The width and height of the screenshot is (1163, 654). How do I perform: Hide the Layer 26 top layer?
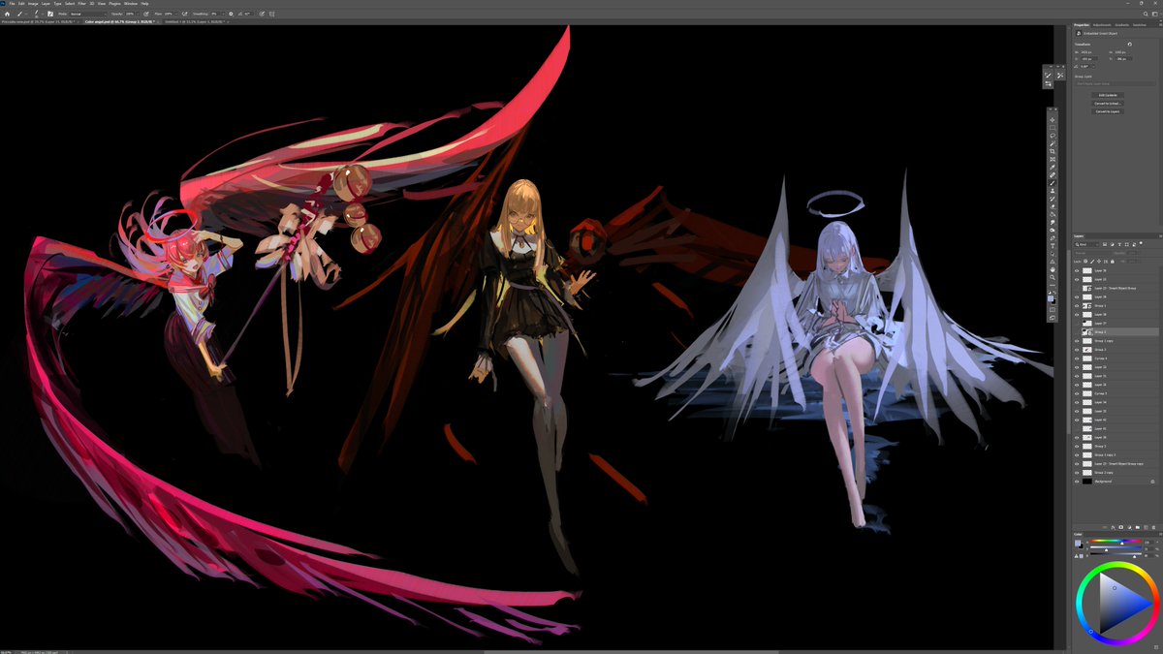click(1077, 270)
